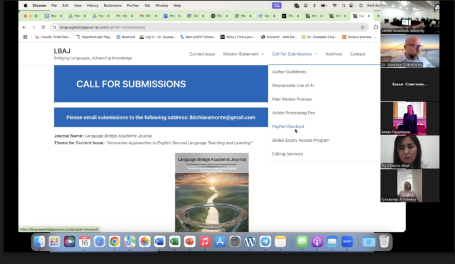Open System Settings from the Dock
This screenshot has width=455, height=264.
tap(235, 241)
